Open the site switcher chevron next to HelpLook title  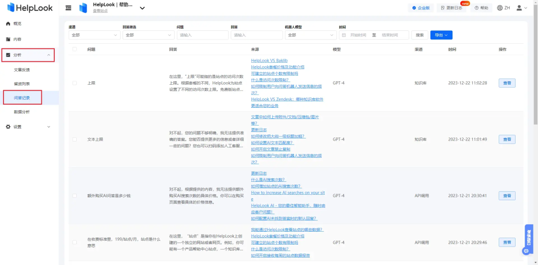142,8
